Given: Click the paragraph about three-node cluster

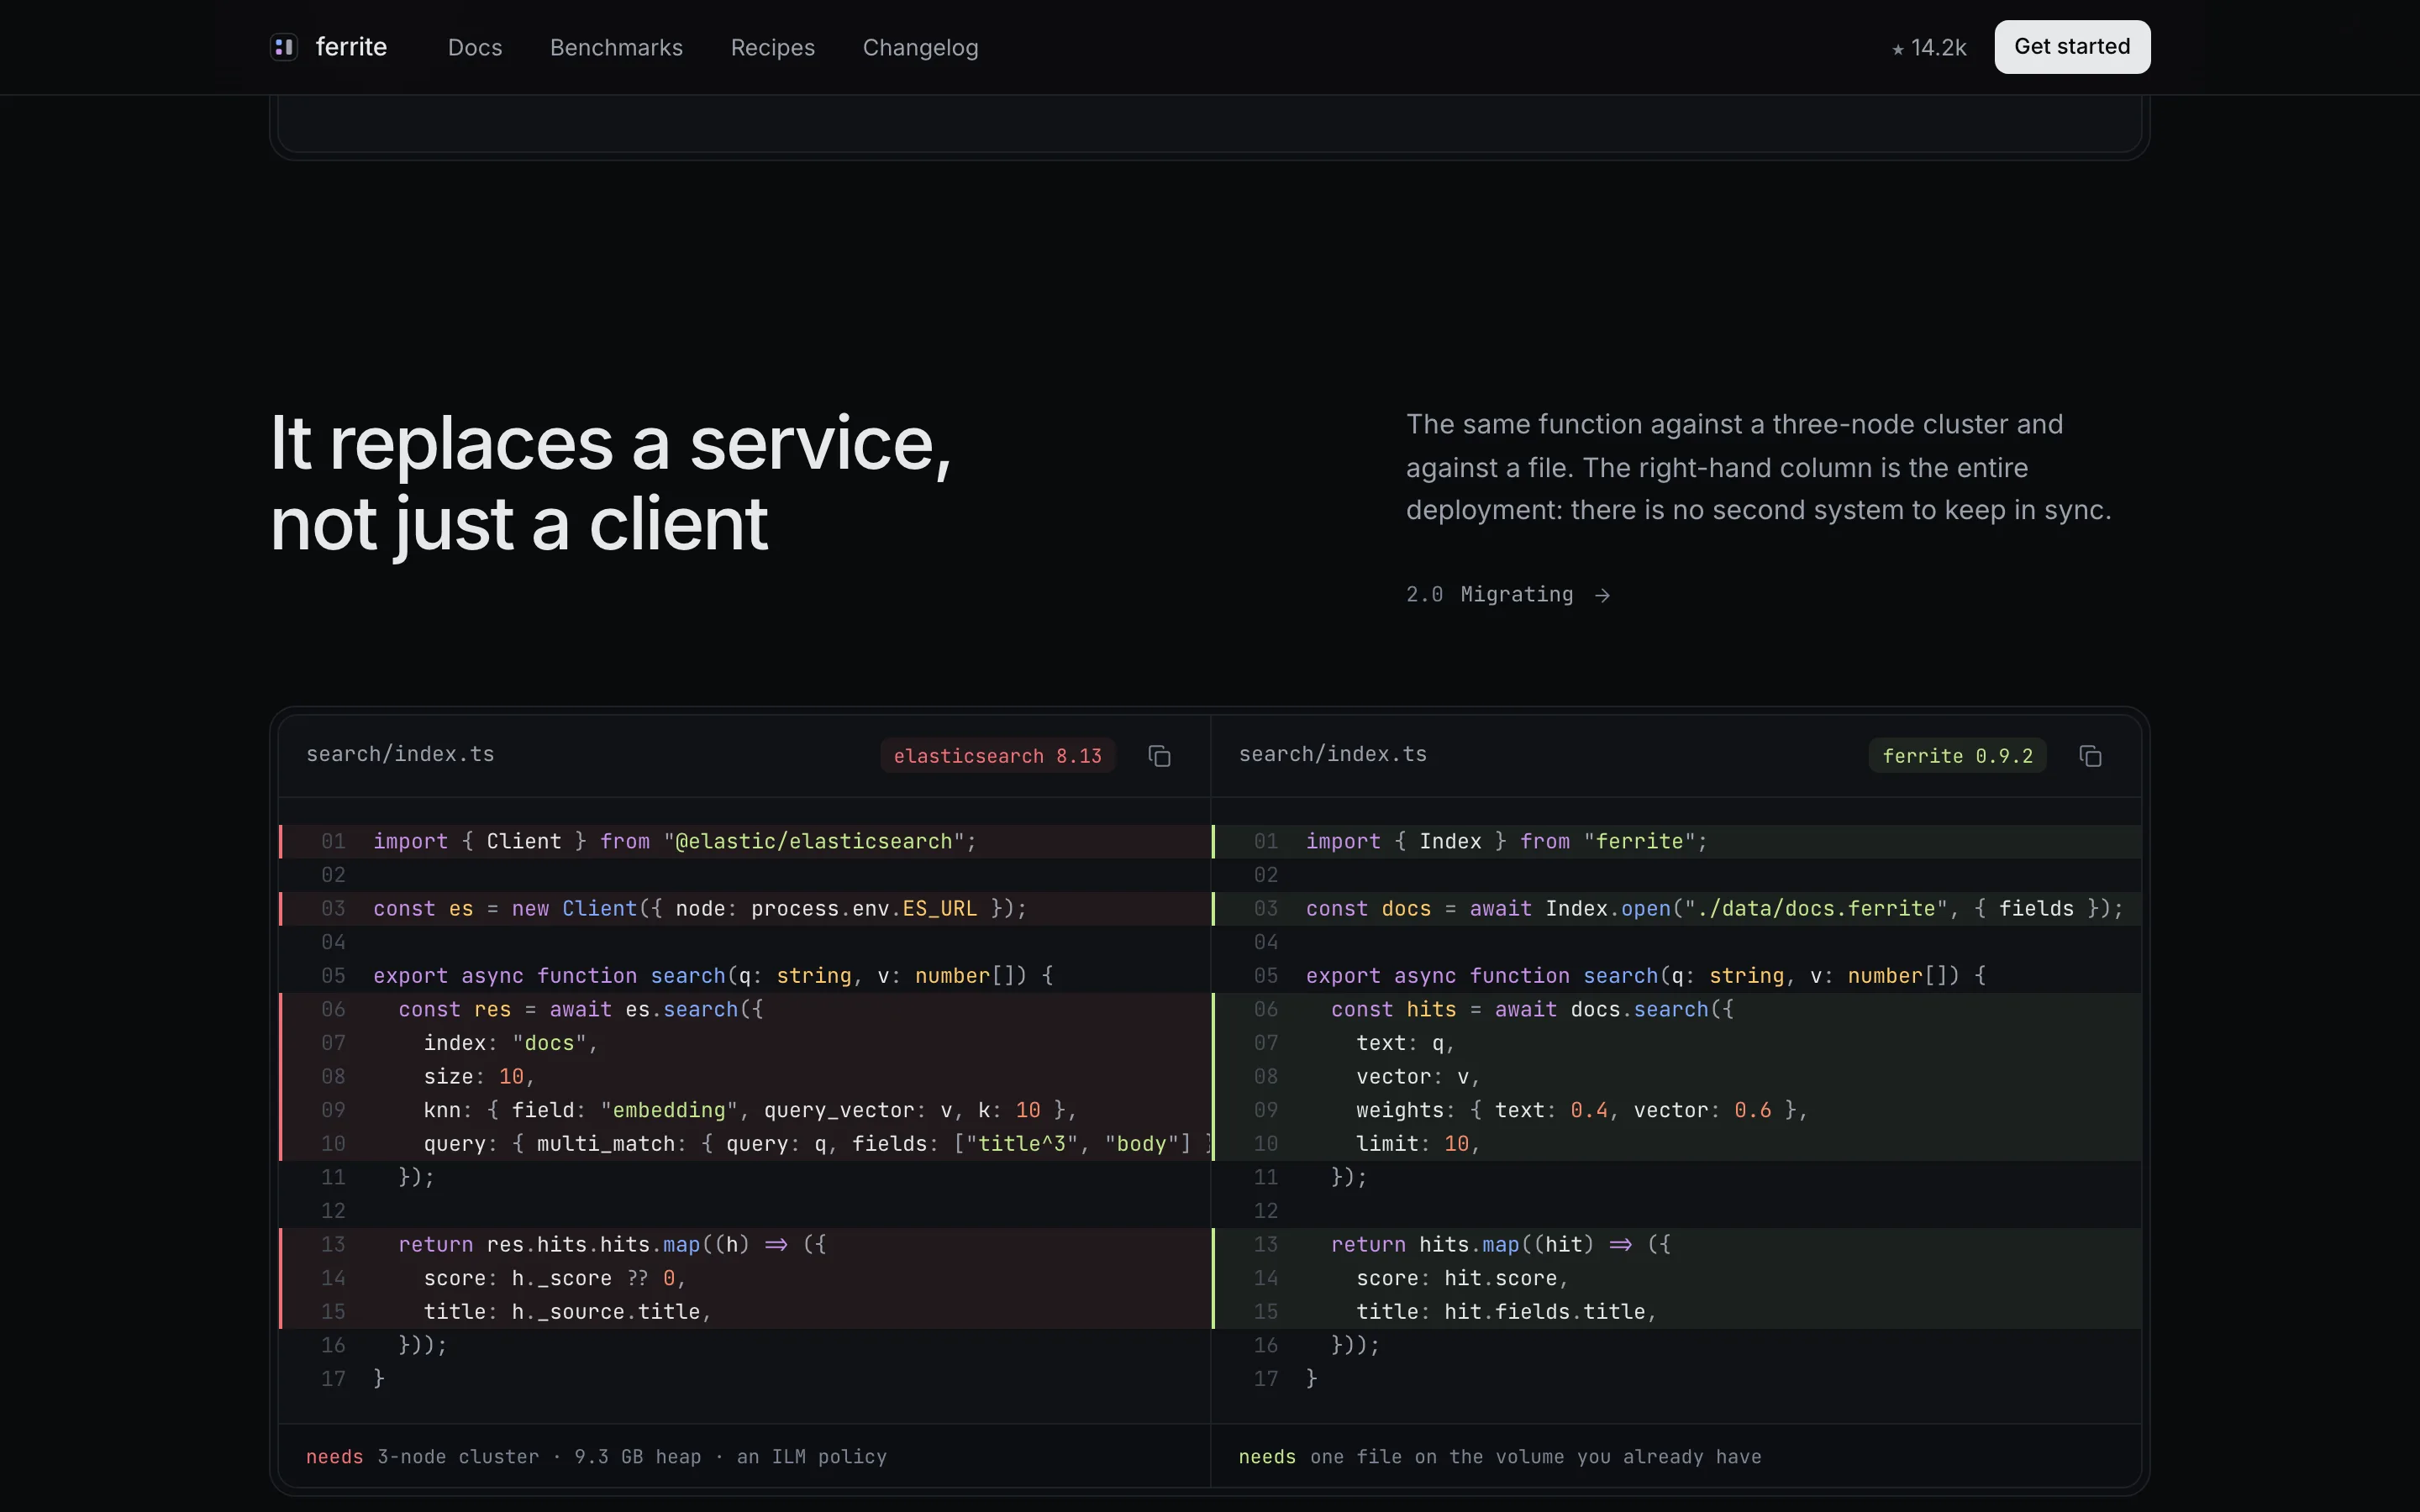Looking at the screenshot, I should click(1759, 467).
